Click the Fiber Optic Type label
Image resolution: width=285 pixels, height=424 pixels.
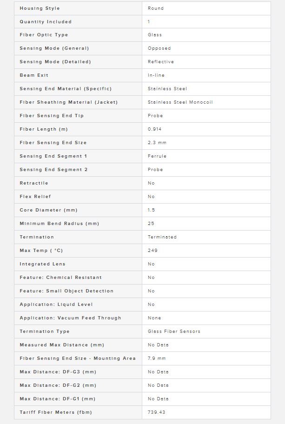point(44,35)
